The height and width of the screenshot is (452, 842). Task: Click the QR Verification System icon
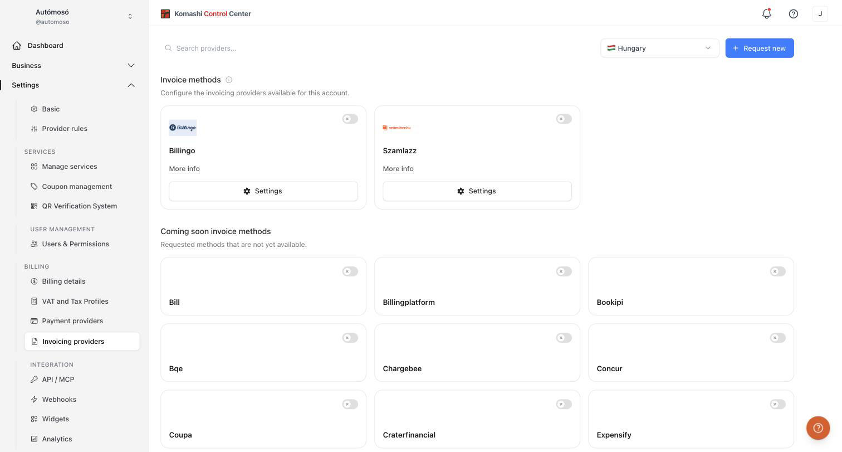[x=34, y=206]
